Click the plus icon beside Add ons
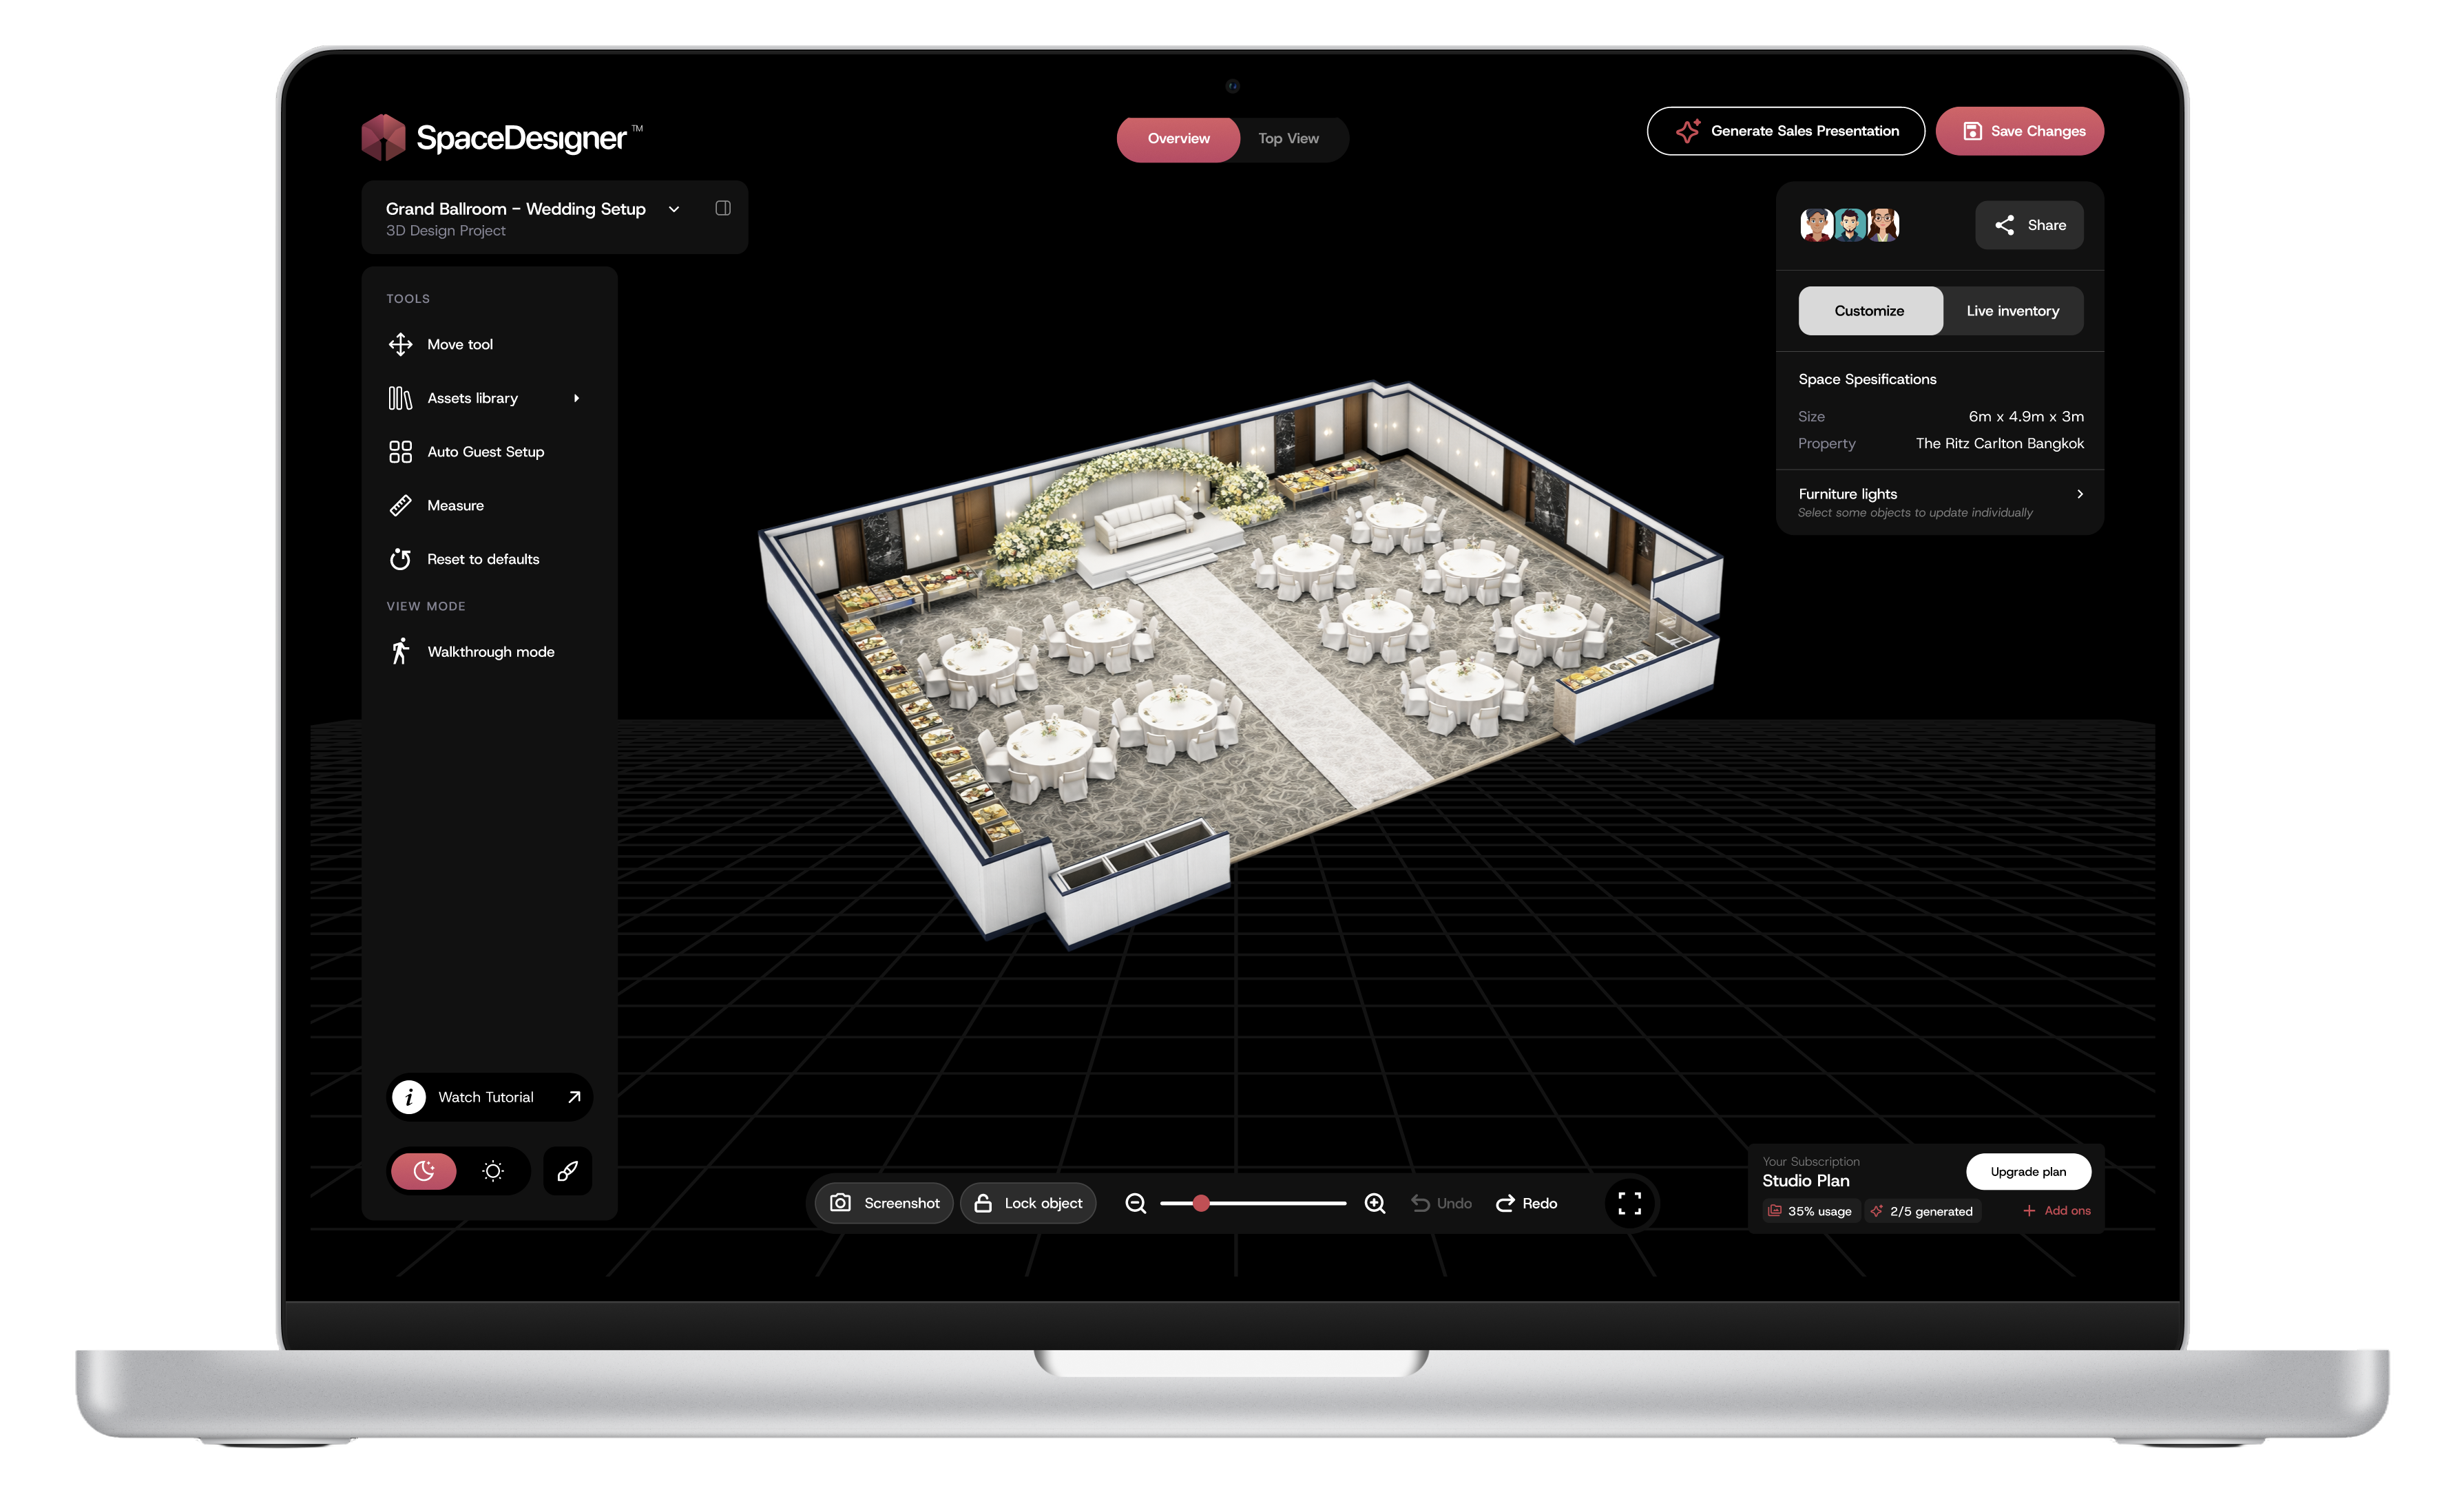2464x1490 pixels. pos(2029,1211)
